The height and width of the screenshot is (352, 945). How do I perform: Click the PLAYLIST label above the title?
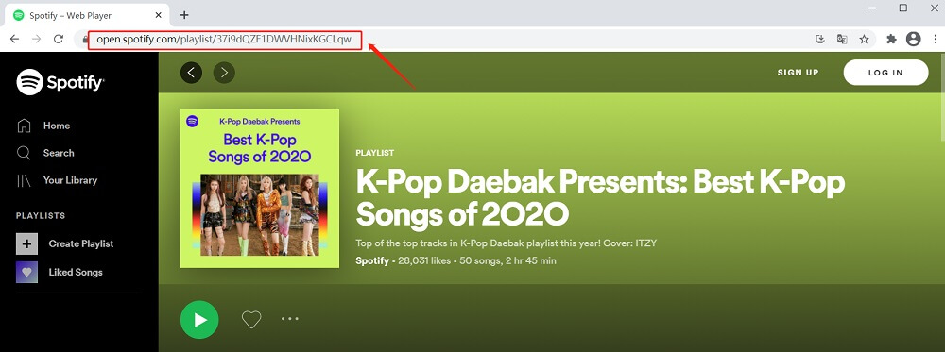[x=375, y=153]
